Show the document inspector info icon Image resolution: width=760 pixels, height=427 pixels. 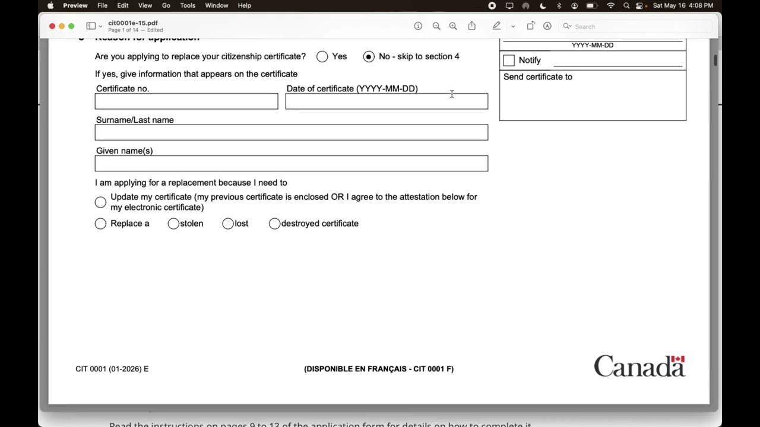tap(418, 26)
